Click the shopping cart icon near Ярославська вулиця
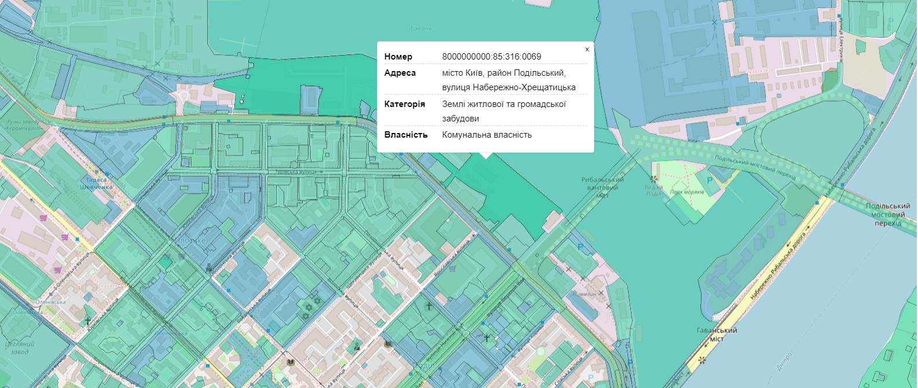 pyautogui.click(x=453, y=268)
